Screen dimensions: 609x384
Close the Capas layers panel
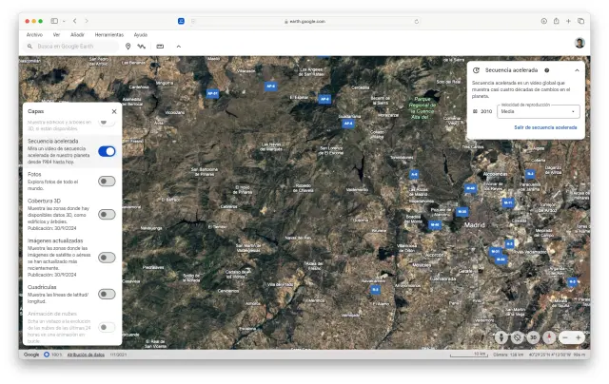click(x=114, y=111)
